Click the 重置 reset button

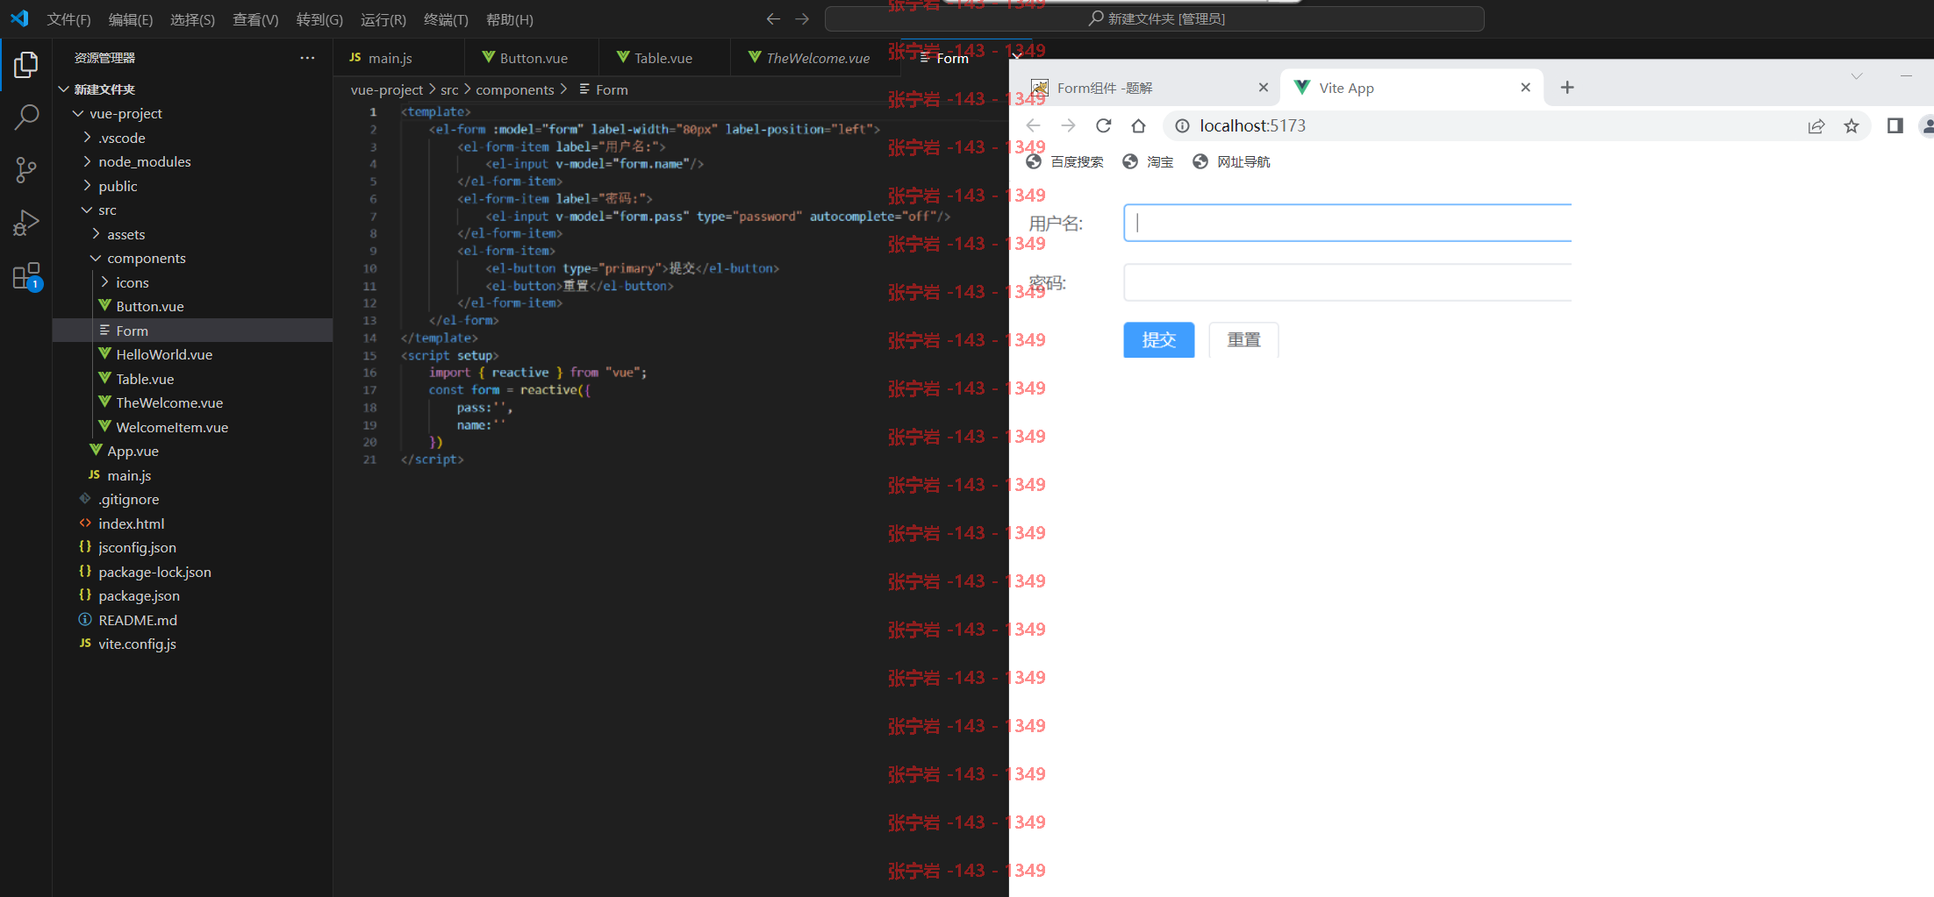(x=1243, y=340)
